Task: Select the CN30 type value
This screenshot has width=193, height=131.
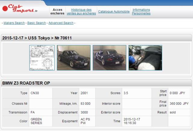Action: point(35,93)
